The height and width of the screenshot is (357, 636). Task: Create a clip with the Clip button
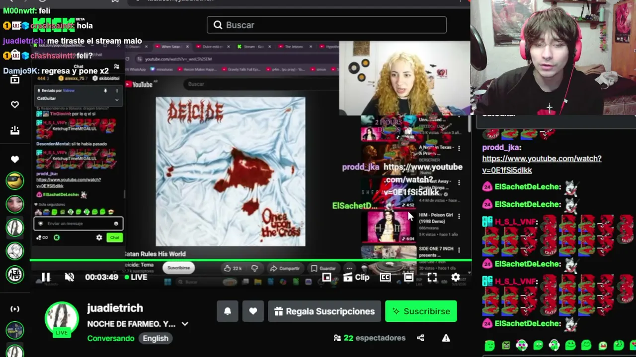pos(356,277)
